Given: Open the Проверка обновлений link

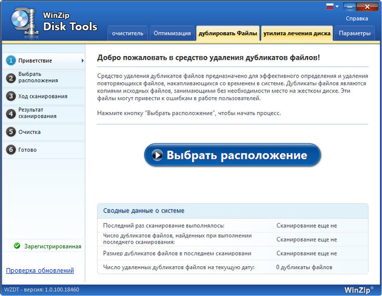Looking at the screenshot, I should (x=40, y=270).
